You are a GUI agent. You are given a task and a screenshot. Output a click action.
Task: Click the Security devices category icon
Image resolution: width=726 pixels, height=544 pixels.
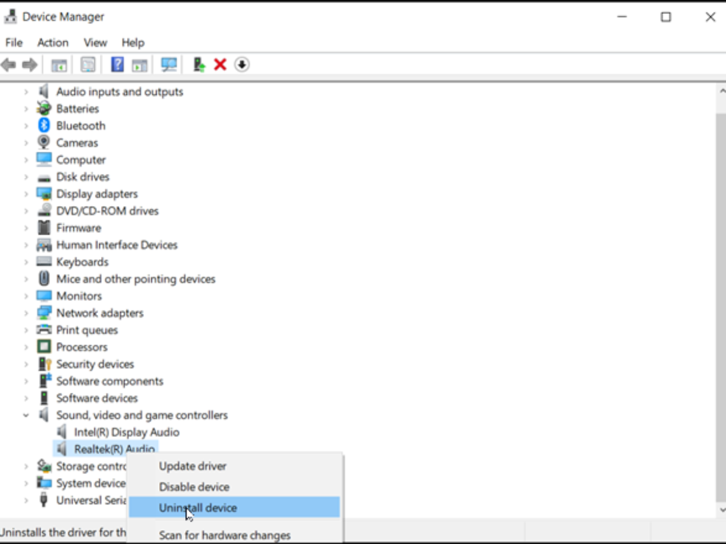coord(44,364)
